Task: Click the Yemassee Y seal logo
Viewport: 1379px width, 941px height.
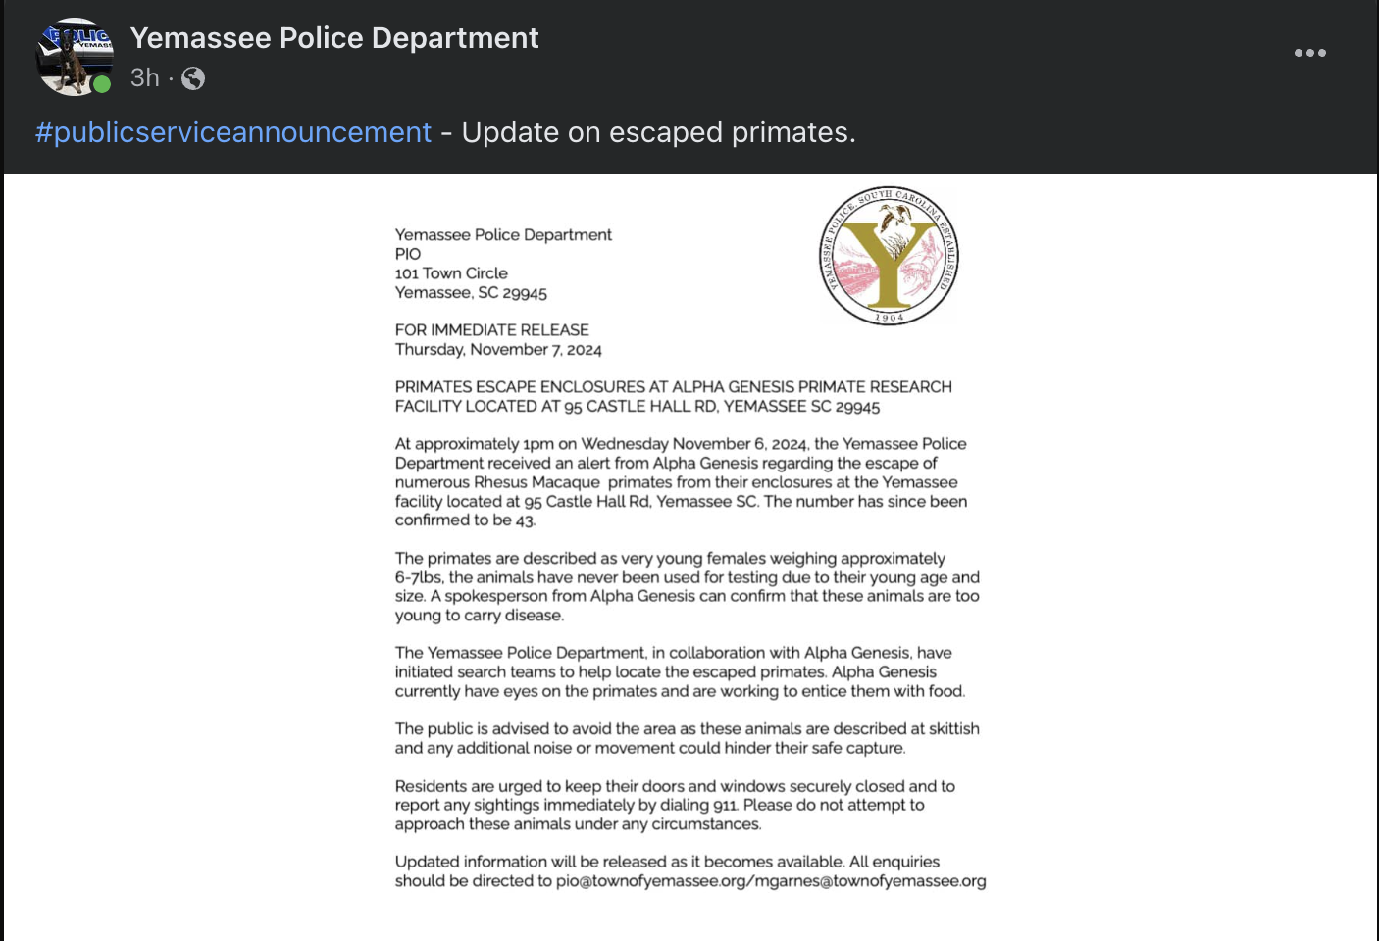Action: 890,255
